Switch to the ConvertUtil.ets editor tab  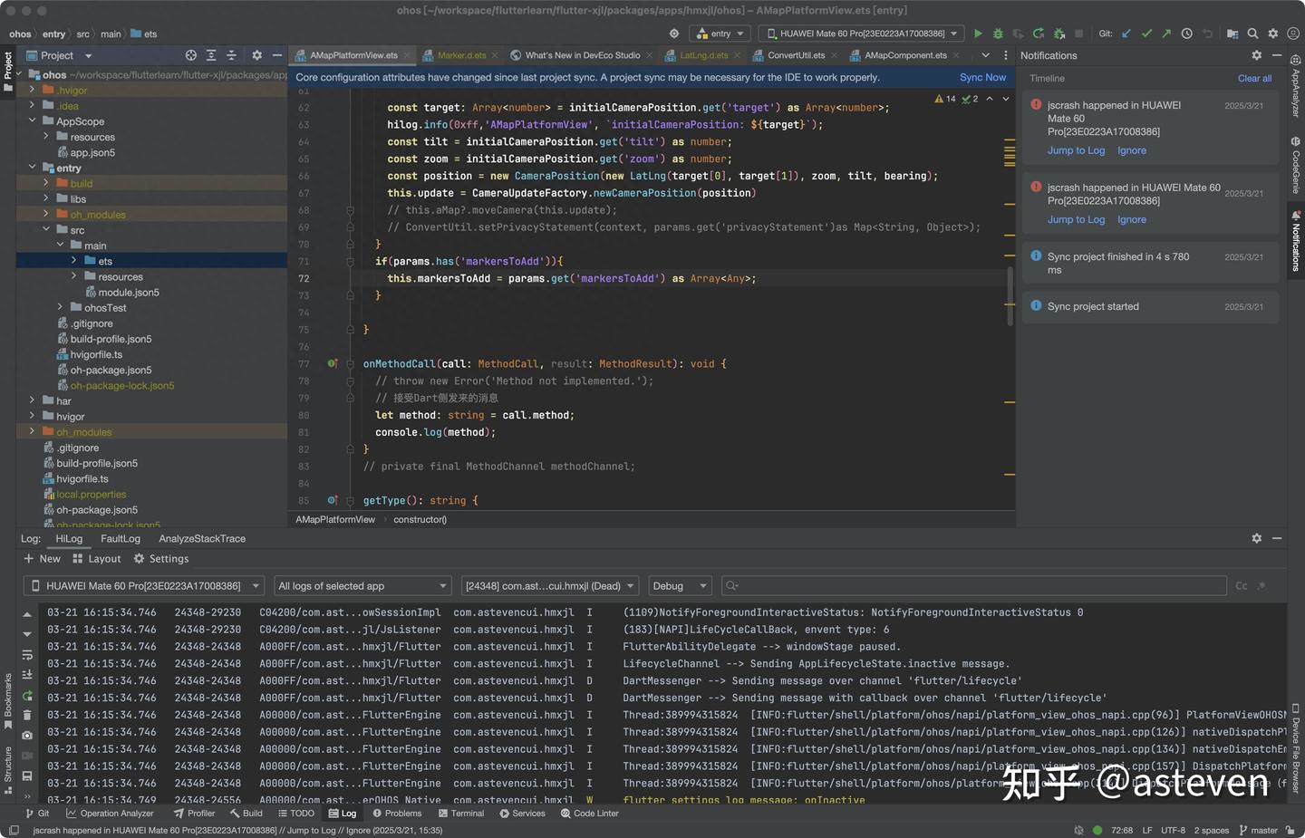pyautogui.click(x=796, y=55)
